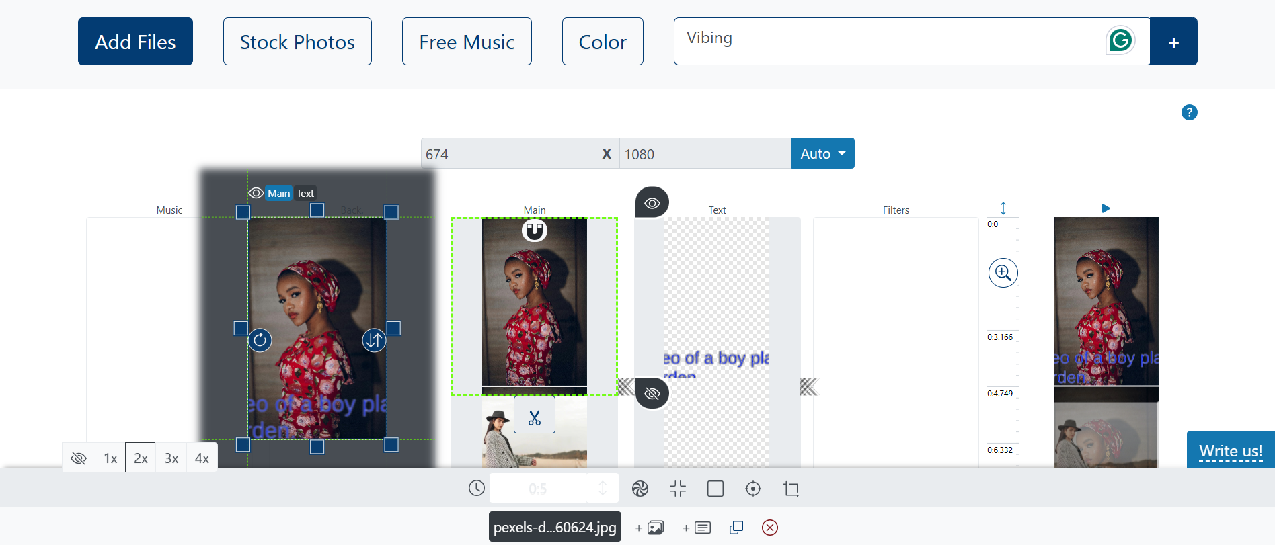
Task: Click the 0:0 timeline marker
Action: pos(993,224)
